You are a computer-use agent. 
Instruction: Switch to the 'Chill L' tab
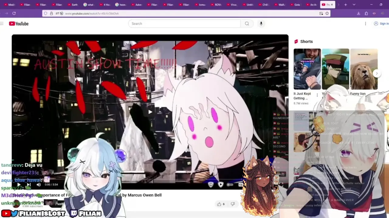264,5
